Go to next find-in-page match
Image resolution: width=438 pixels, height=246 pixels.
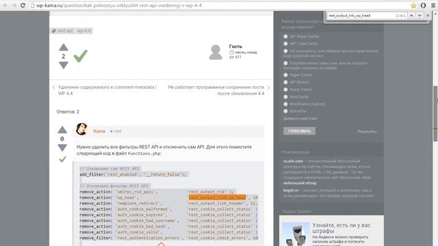pyautogui.click(x=420, y=16)
